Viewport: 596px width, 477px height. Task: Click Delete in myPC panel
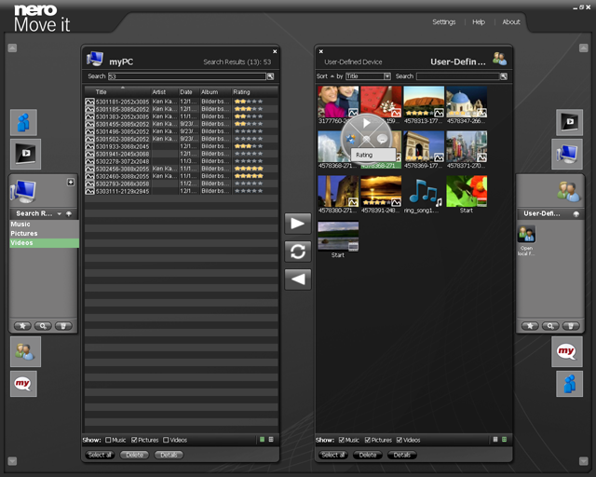pyautogui.click(x=134, y=455)
